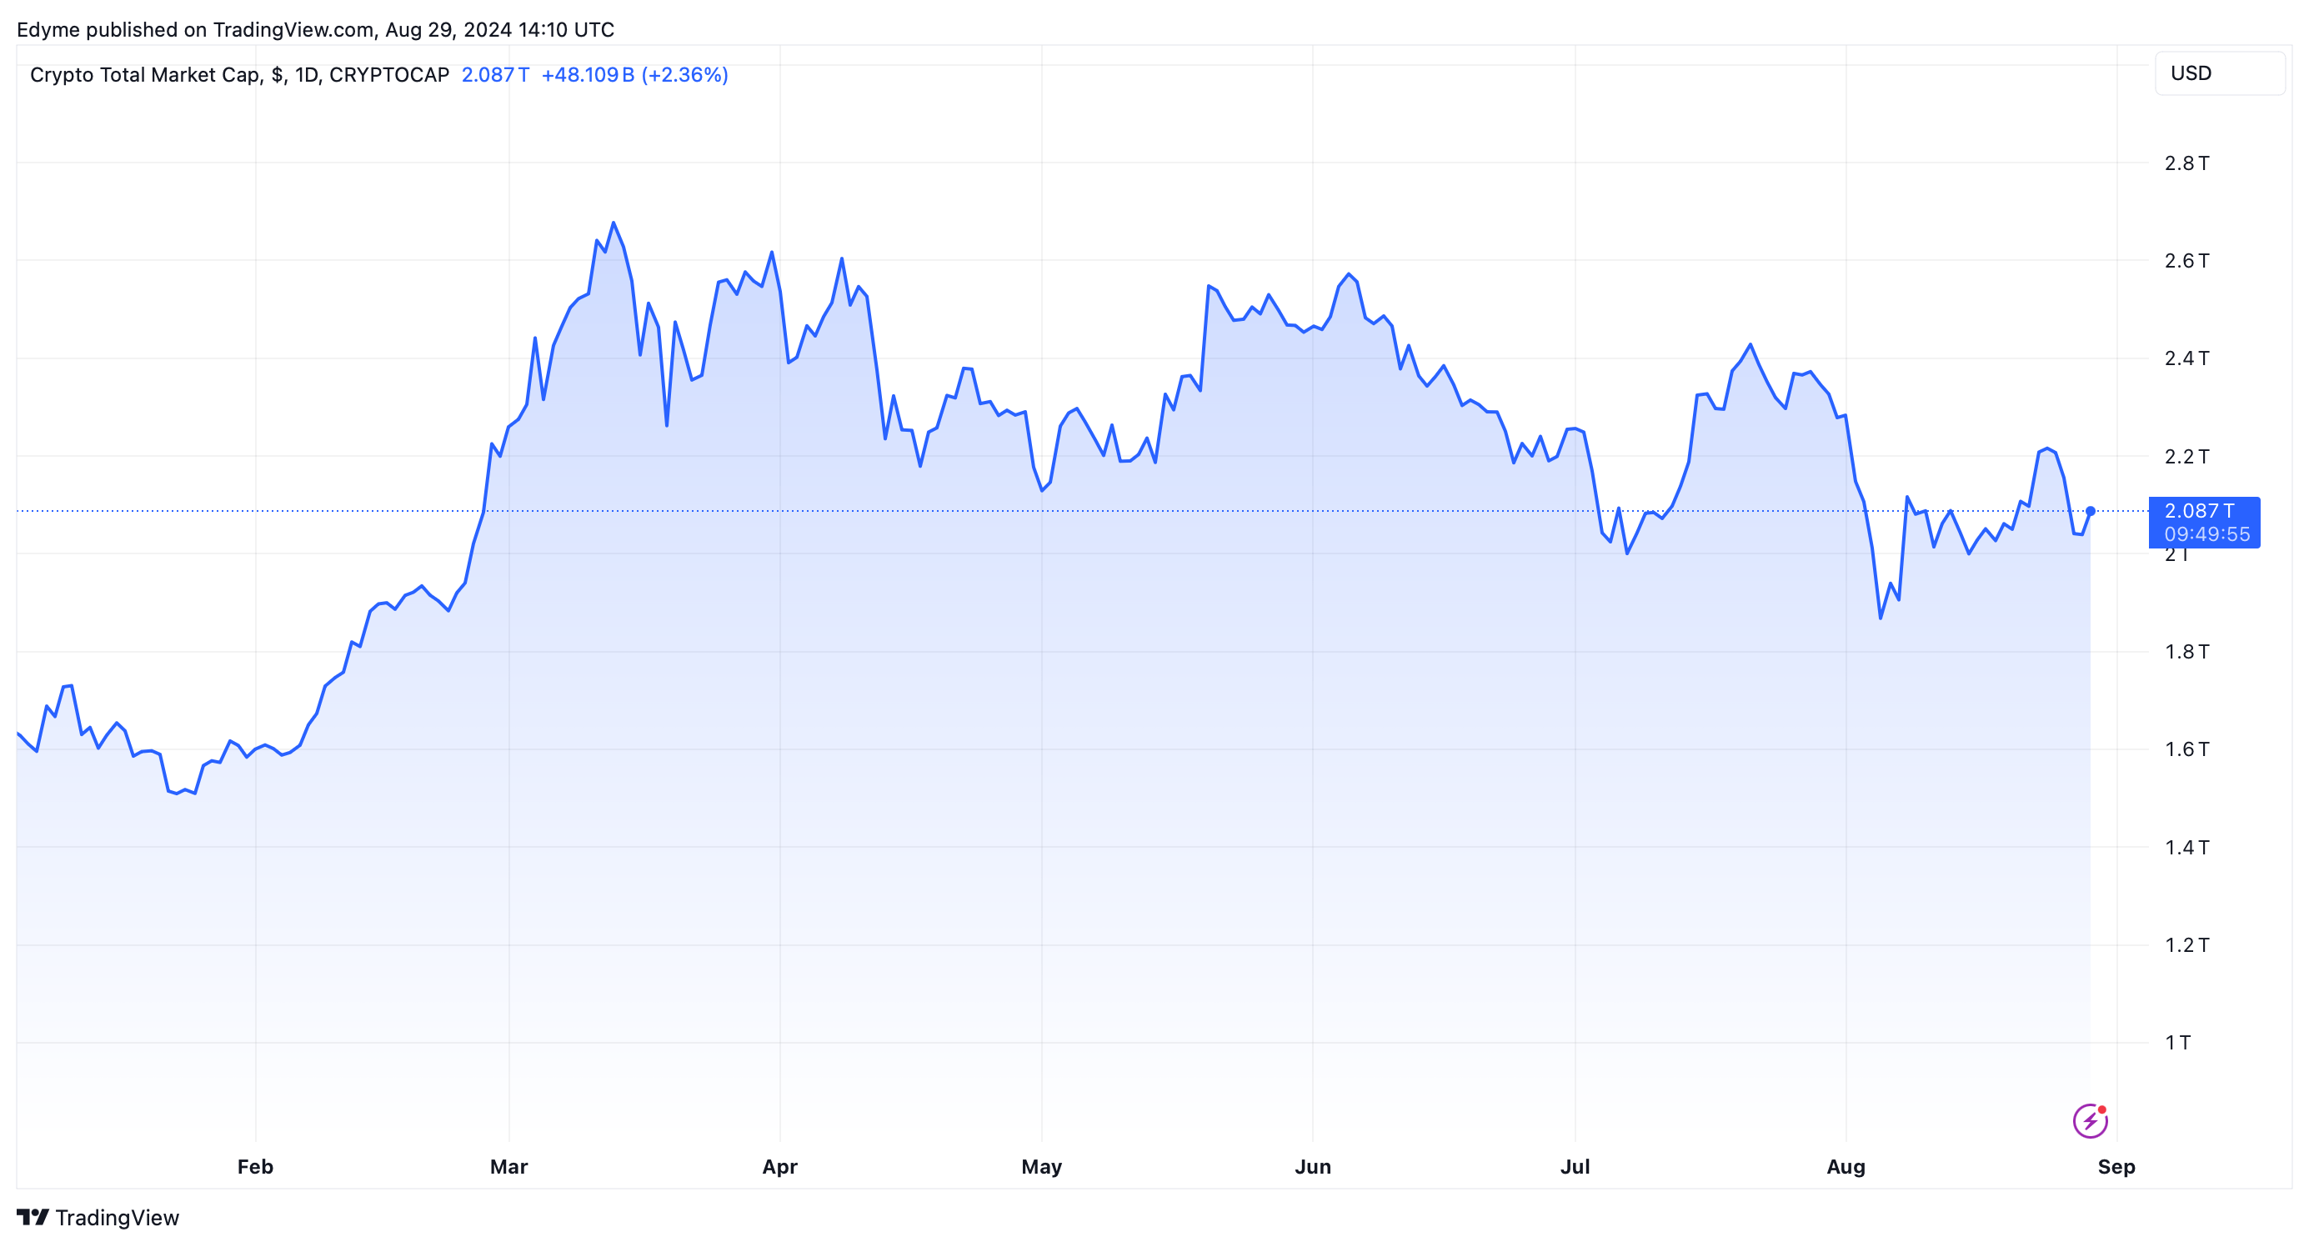The width and height of the screenshot is (2309, 1247).
Task: Click the Aug label on the time axis
Action: [x=1846, y=1166]
